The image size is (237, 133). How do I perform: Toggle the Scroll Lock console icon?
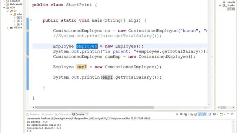[196, 114]
